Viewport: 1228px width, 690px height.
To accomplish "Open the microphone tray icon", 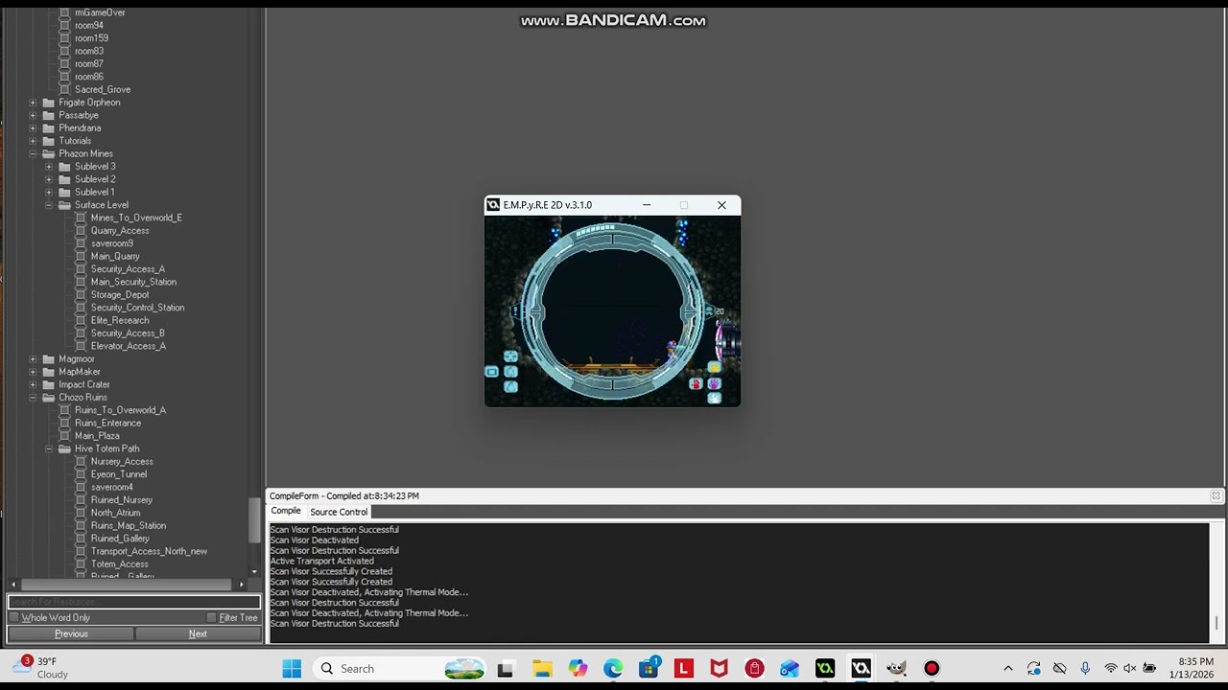I will (1085, 668).
